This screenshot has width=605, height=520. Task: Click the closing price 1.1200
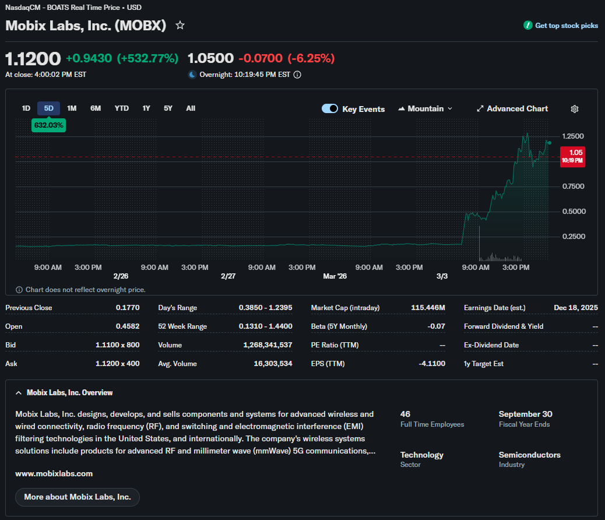click(x=33, y=59)
